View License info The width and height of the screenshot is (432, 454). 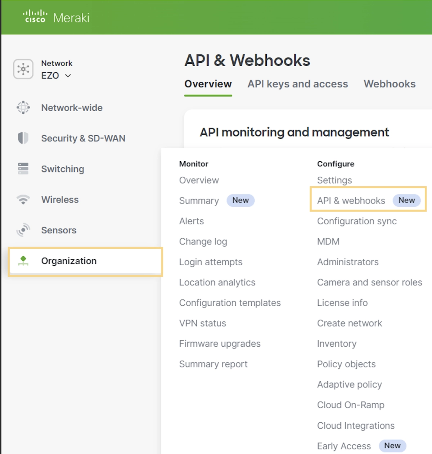(342, 303)
